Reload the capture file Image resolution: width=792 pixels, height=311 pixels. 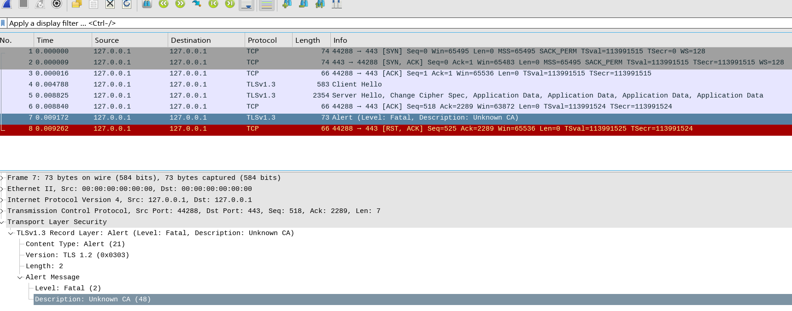[127, 4]
